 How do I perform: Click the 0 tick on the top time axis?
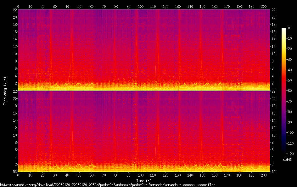coord(18,6)
